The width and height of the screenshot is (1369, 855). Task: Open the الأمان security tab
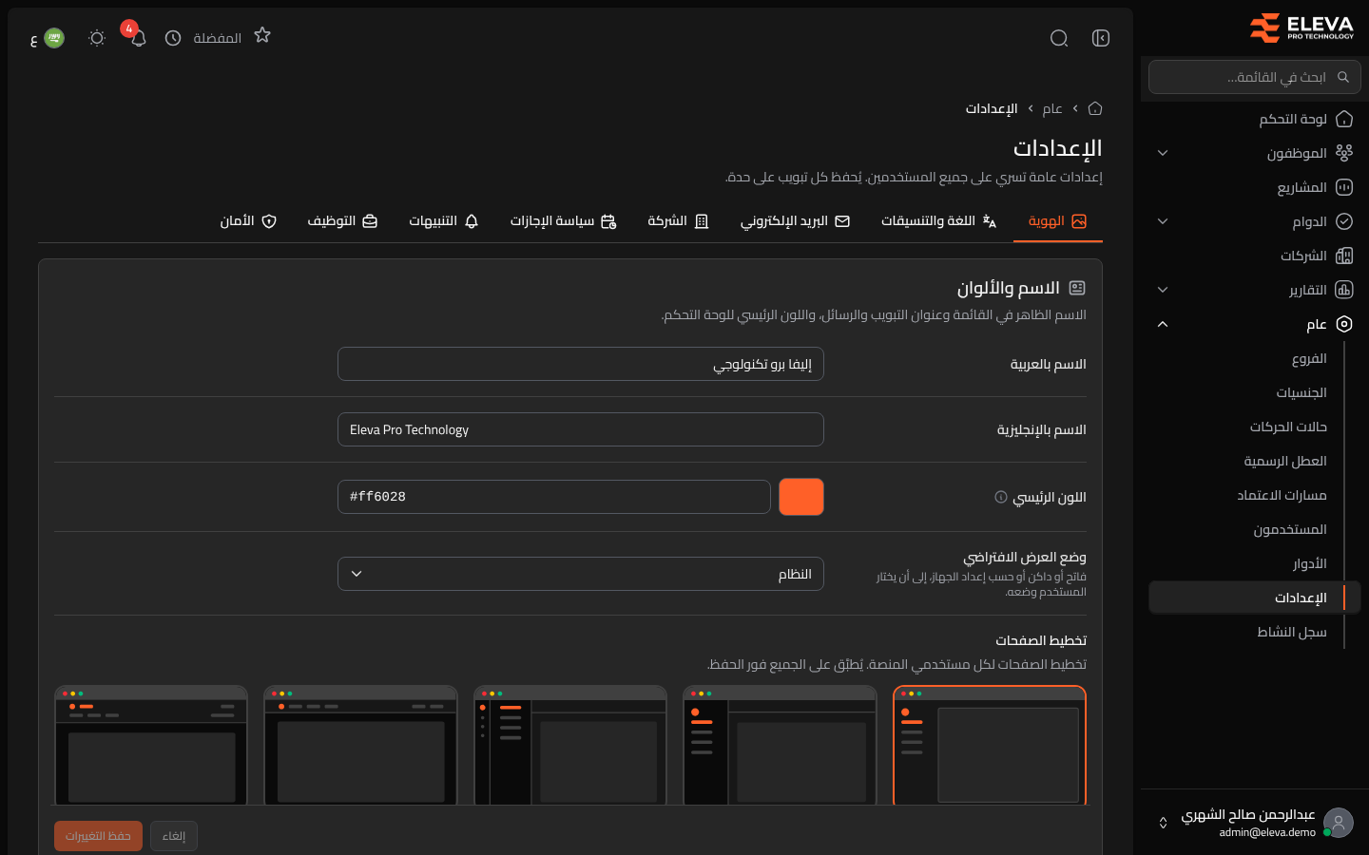[248, 221]
